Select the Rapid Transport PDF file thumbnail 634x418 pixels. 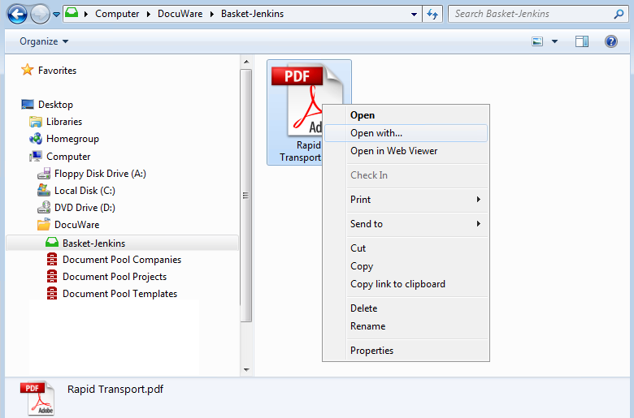coord(309,112)
